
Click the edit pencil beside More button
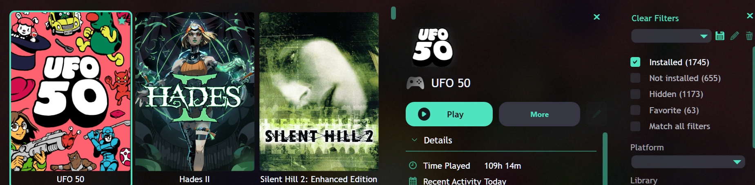point(596,114)
